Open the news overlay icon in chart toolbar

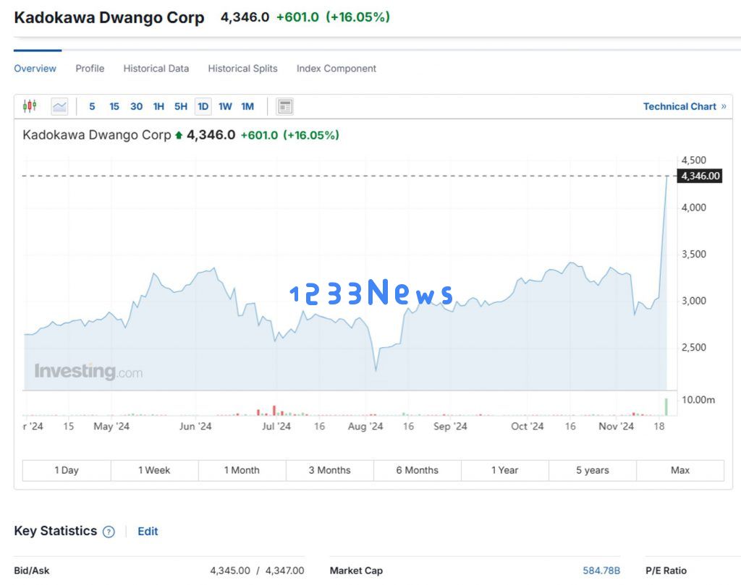284,107
